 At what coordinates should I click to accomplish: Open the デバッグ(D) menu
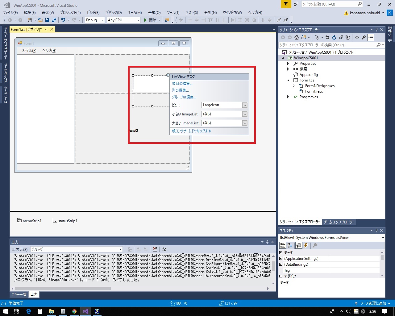click(x=114, y=12)
